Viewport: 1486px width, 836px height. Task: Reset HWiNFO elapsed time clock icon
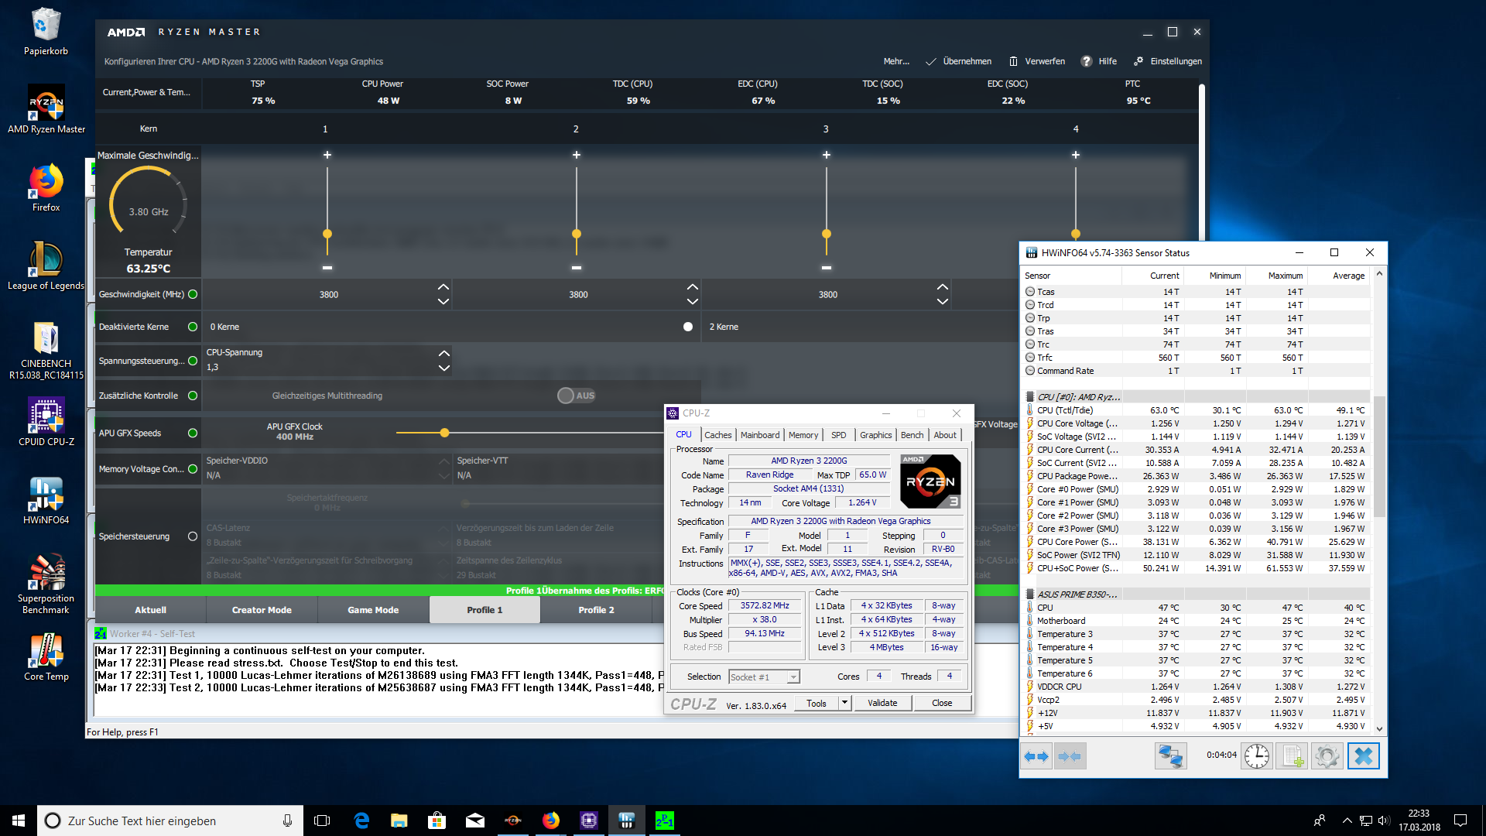[x=1257, y=756]
